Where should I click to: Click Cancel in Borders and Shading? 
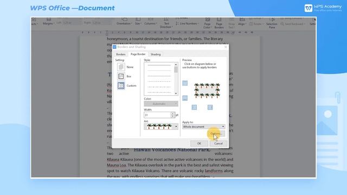click(x=218, y=144)
